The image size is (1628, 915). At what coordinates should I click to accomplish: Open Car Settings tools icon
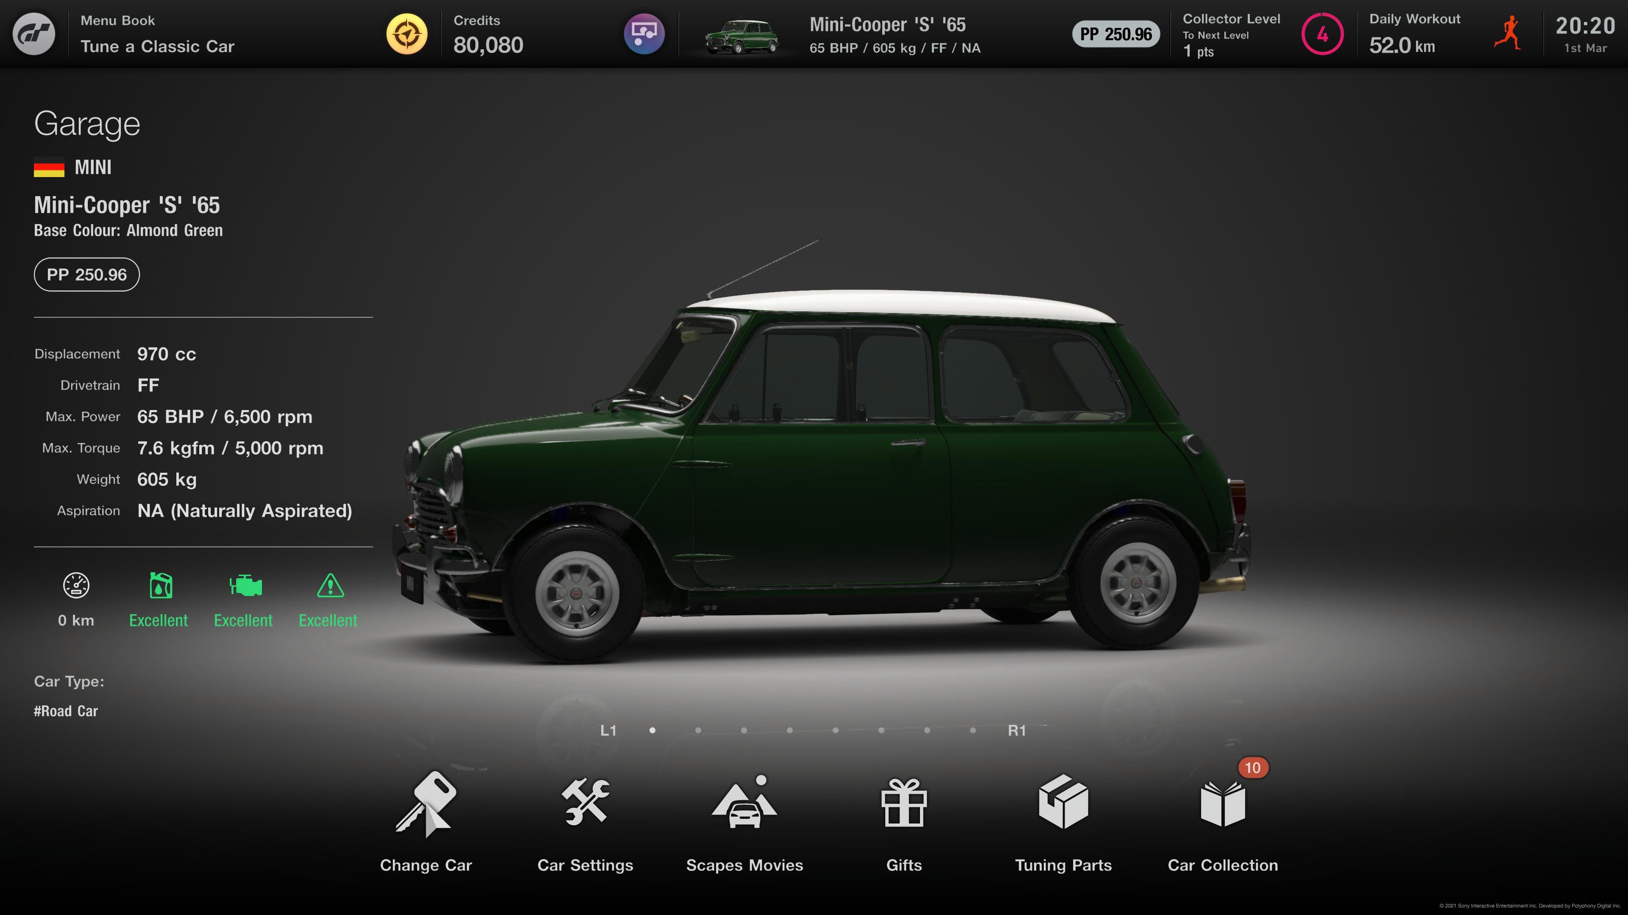(x=585, y=802)
